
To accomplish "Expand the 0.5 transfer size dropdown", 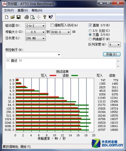I will pyautogui.click(x=36, y=32).
